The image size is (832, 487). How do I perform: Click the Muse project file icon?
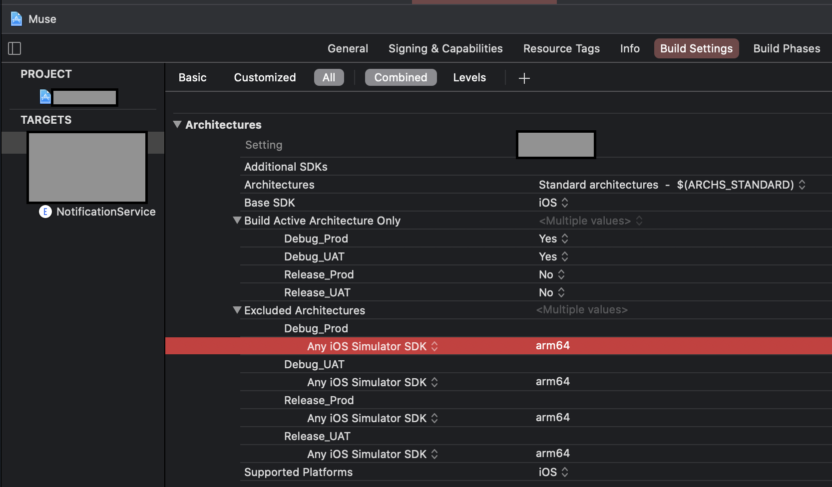pyautogui.click(x=16, y=19)
